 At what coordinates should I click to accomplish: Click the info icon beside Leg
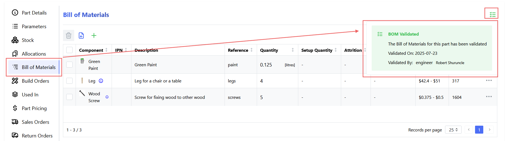pyautogui.click(x=101, y=81)
